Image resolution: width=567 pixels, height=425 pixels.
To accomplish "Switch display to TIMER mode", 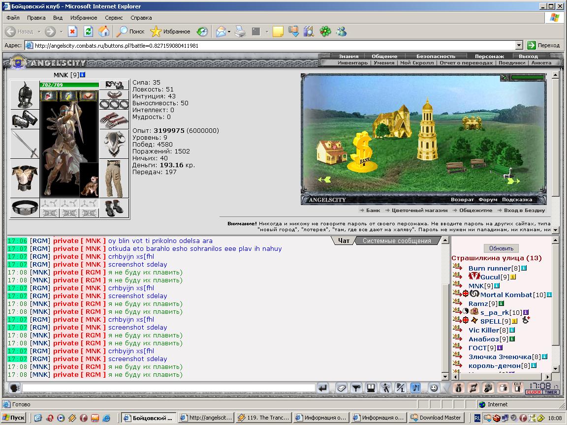I will click(x=551, y=392).
